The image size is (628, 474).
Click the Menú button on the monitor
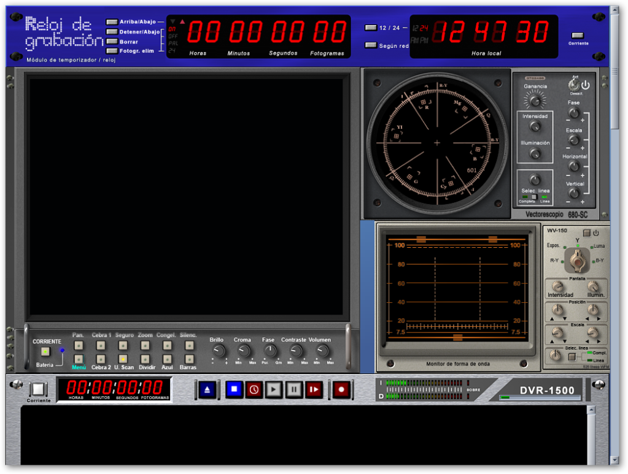pos(79,359)
